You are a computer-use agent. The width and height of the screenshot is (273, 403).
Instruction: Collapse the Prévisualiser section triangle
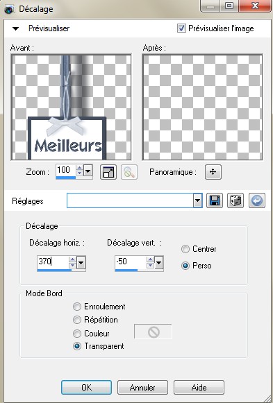[x=16, y=28]
